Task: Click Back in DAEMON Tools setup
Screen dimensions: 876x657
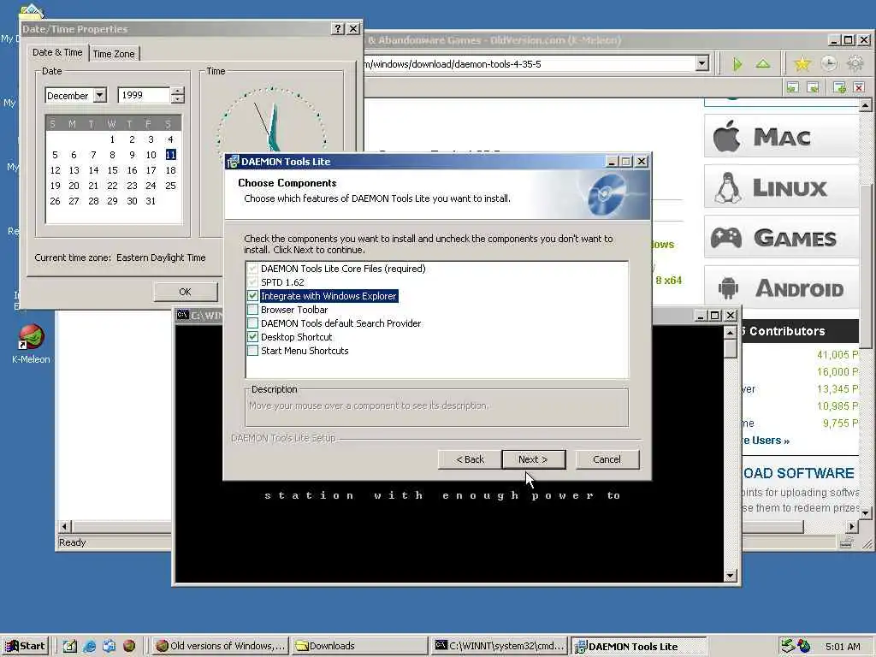Action: pos(470,459)
